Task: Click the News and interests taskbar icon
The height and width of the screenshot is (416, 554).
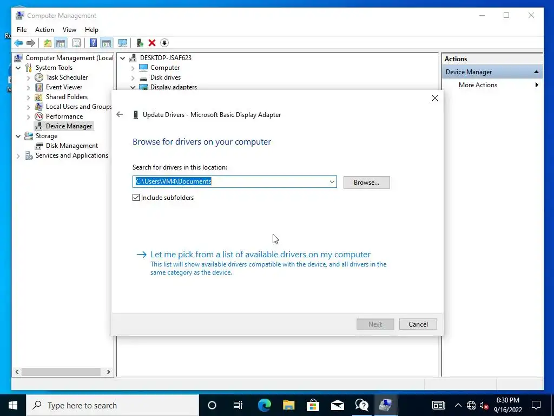Action: click(438, 405)
